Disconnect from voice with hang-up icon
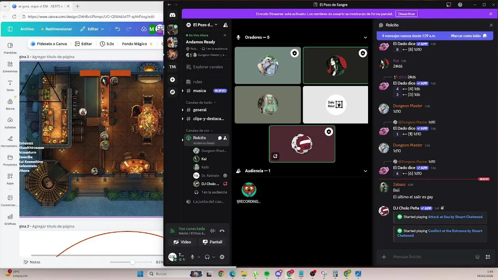Screen dimensions: 498x280 [x=222, y=231]
